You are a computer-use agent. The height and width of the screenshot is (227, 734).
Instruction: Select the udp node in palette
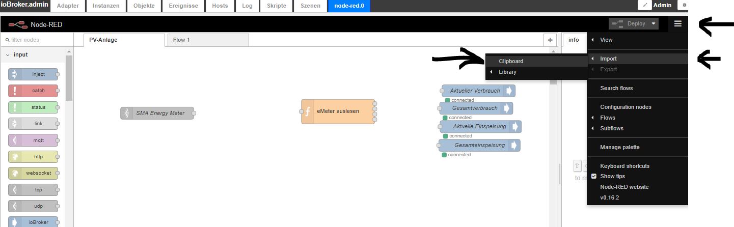click(x=33, y=206)
